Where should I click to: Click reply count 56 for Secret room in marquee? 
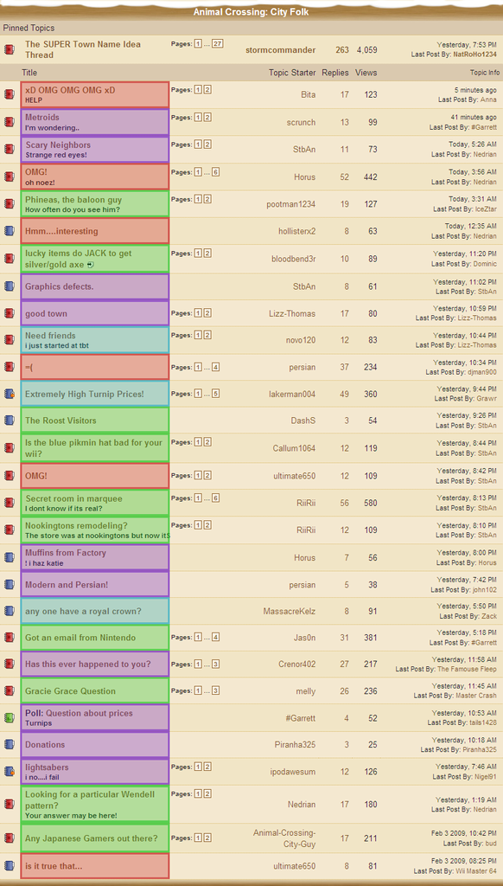point(344,503)
